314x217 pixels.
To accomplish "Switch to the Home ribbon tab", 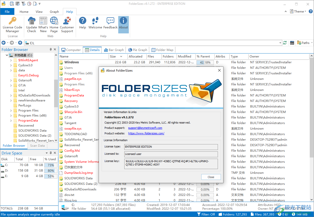I will click(24, 12).
